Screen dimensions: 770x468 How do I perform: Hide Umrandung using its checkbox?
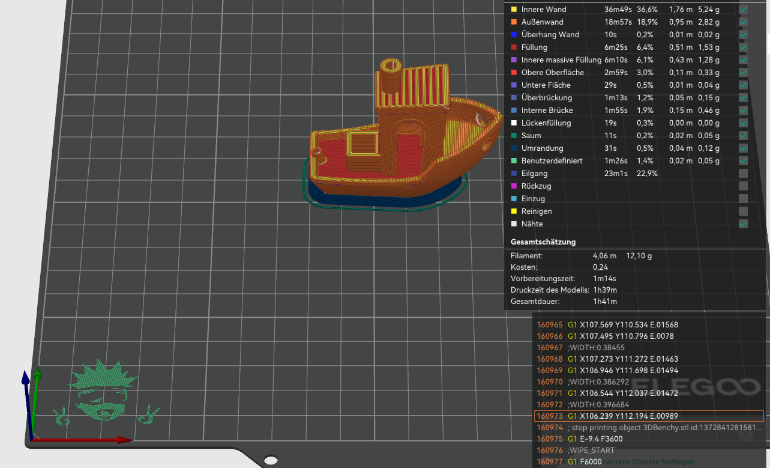pyautogui.click(x=743, y=148)
